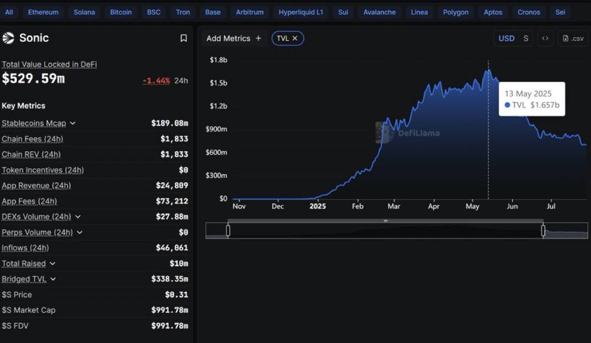Viewport: 591px width, 343px height.
Task: Expand the Stablecoins Mcap breakdown
Action: (x=73, y=123)
